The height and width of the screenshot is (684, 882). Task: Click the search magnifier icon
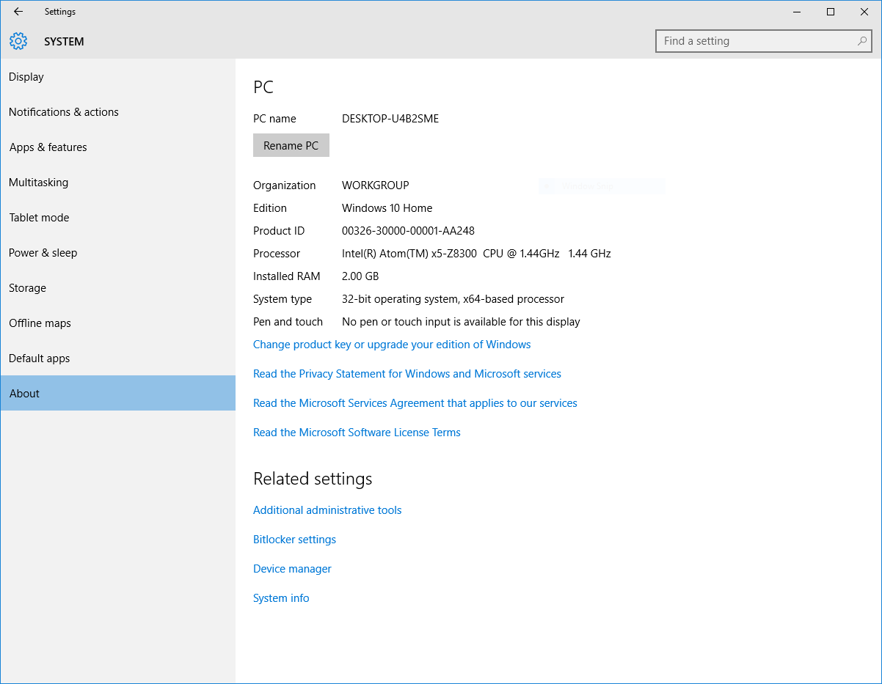862,41
